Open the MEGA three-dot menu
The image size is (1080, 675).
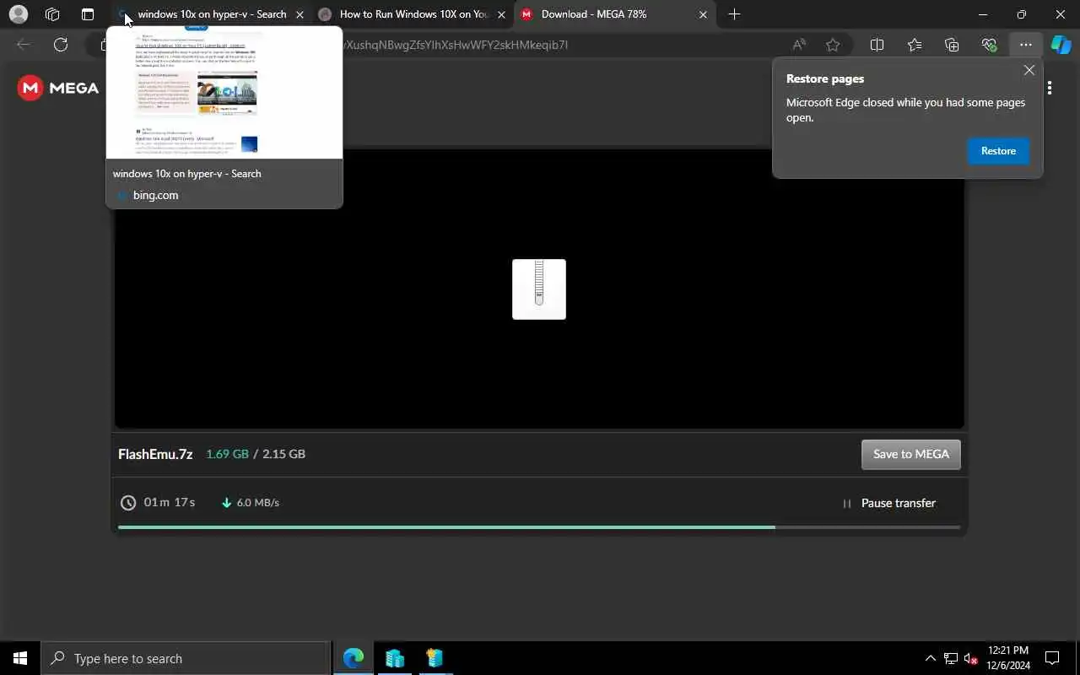tap(1050, 88)
